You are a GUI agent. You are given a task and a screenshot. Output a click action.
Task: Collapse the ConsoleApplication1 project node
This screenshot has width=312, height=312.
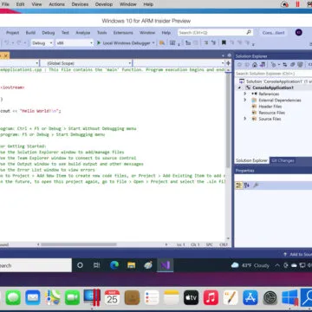click(x=239, y=88)
